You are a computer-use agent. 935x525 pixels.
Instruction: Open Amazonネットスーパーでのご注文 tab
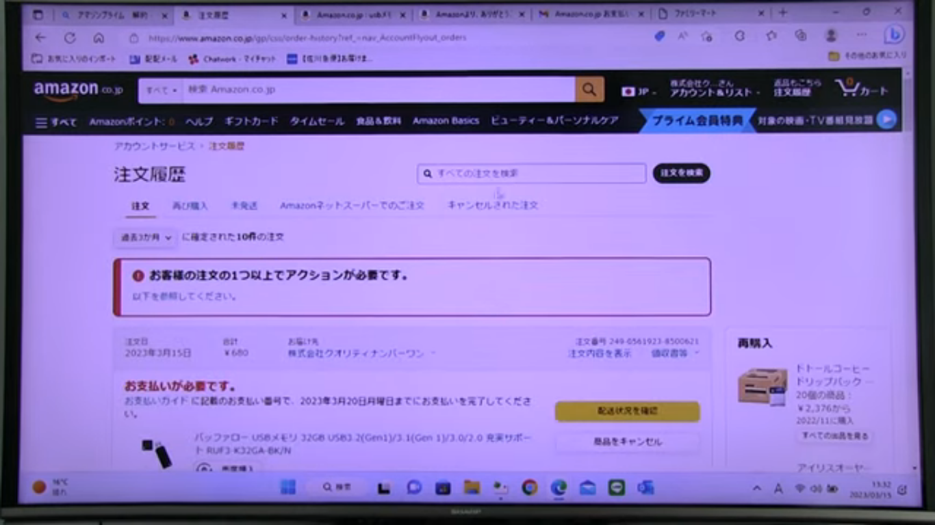[x=352, y=205]
